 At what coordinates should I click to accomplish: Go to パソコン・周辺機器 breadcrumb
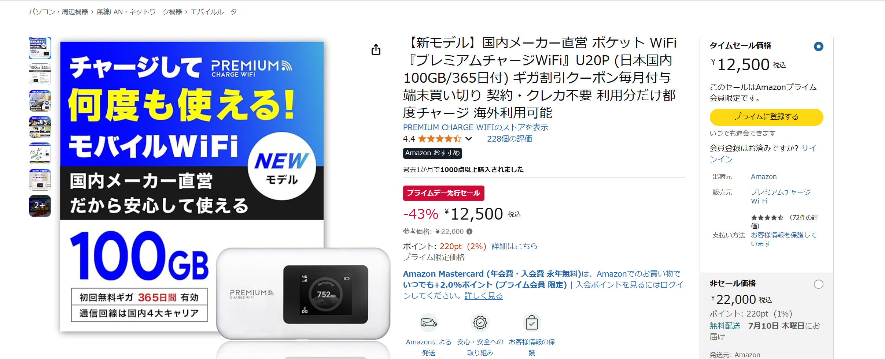[58, 12]
